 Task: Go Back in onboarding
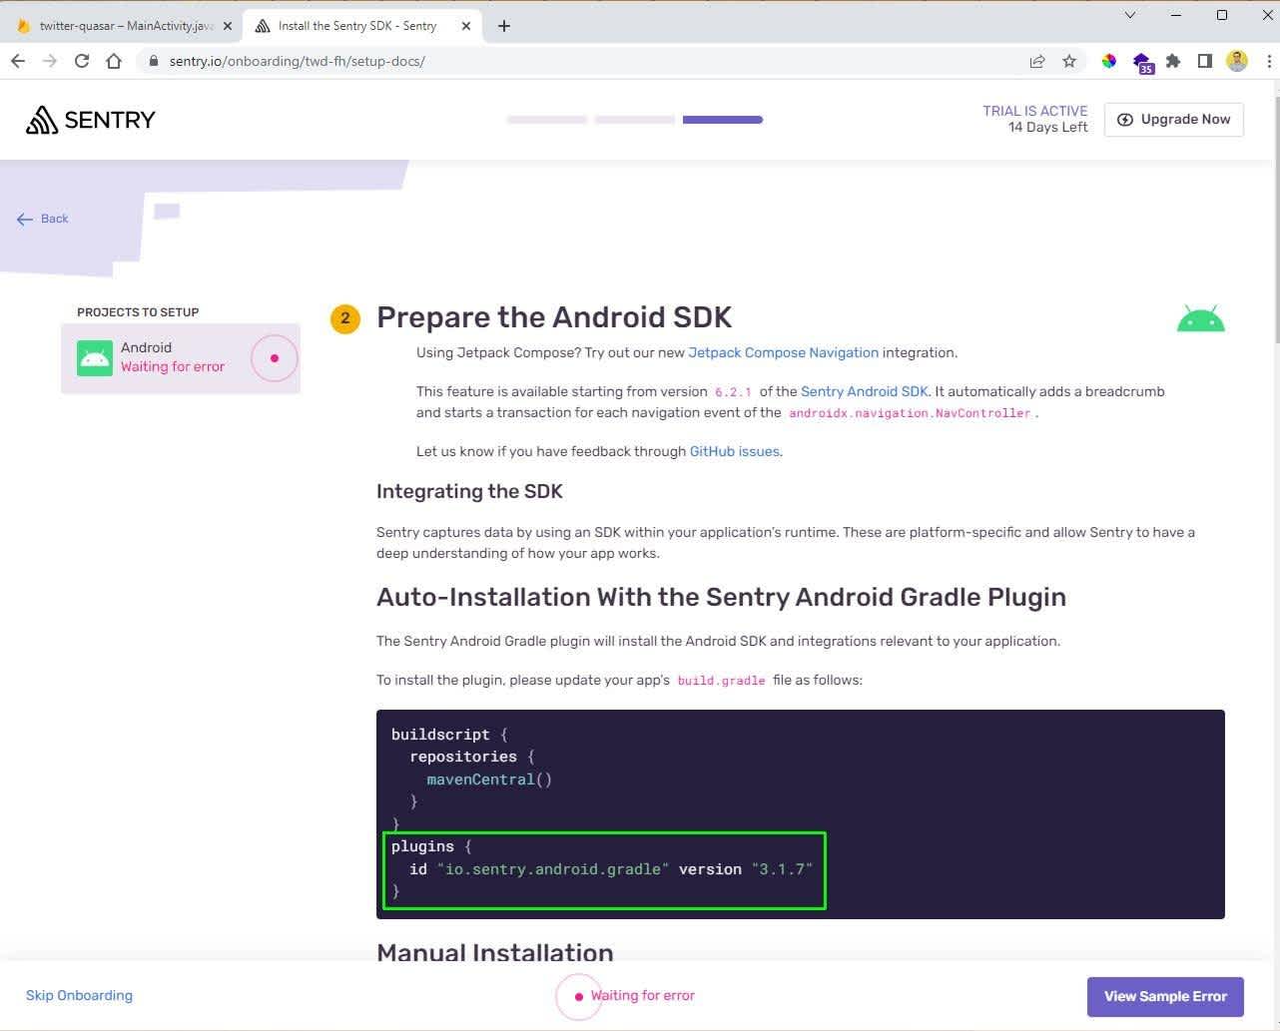point(43,219)
